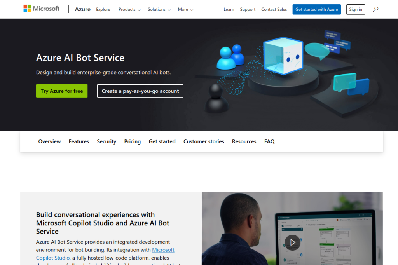398x265 pixels.
Task: Click the Sign in button
Action: (356, 9)
